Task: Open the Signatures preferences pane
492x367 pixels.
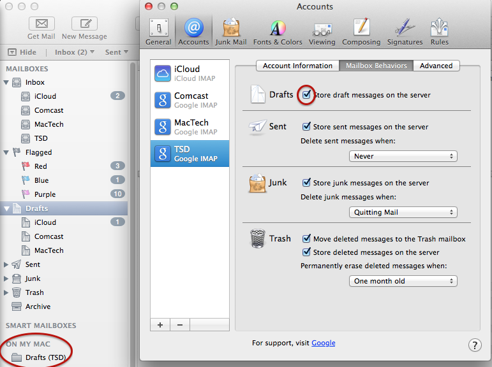Action: click(405, 32)
